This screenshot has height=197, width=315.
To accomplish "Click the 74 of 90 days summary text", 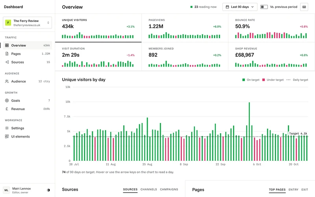I will click(118, 172).
